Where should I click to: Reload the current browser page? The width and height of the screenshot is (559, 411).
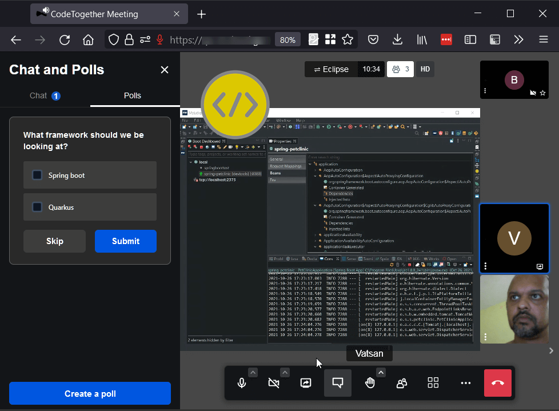[x=65, y=39]
